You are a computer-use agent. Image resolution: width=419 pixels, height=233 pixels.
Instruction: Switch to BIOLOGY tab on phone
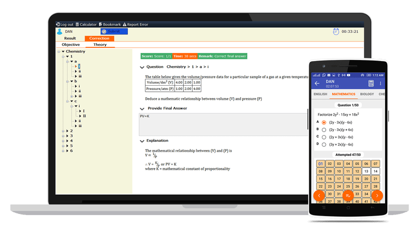[x=367, y=94]
